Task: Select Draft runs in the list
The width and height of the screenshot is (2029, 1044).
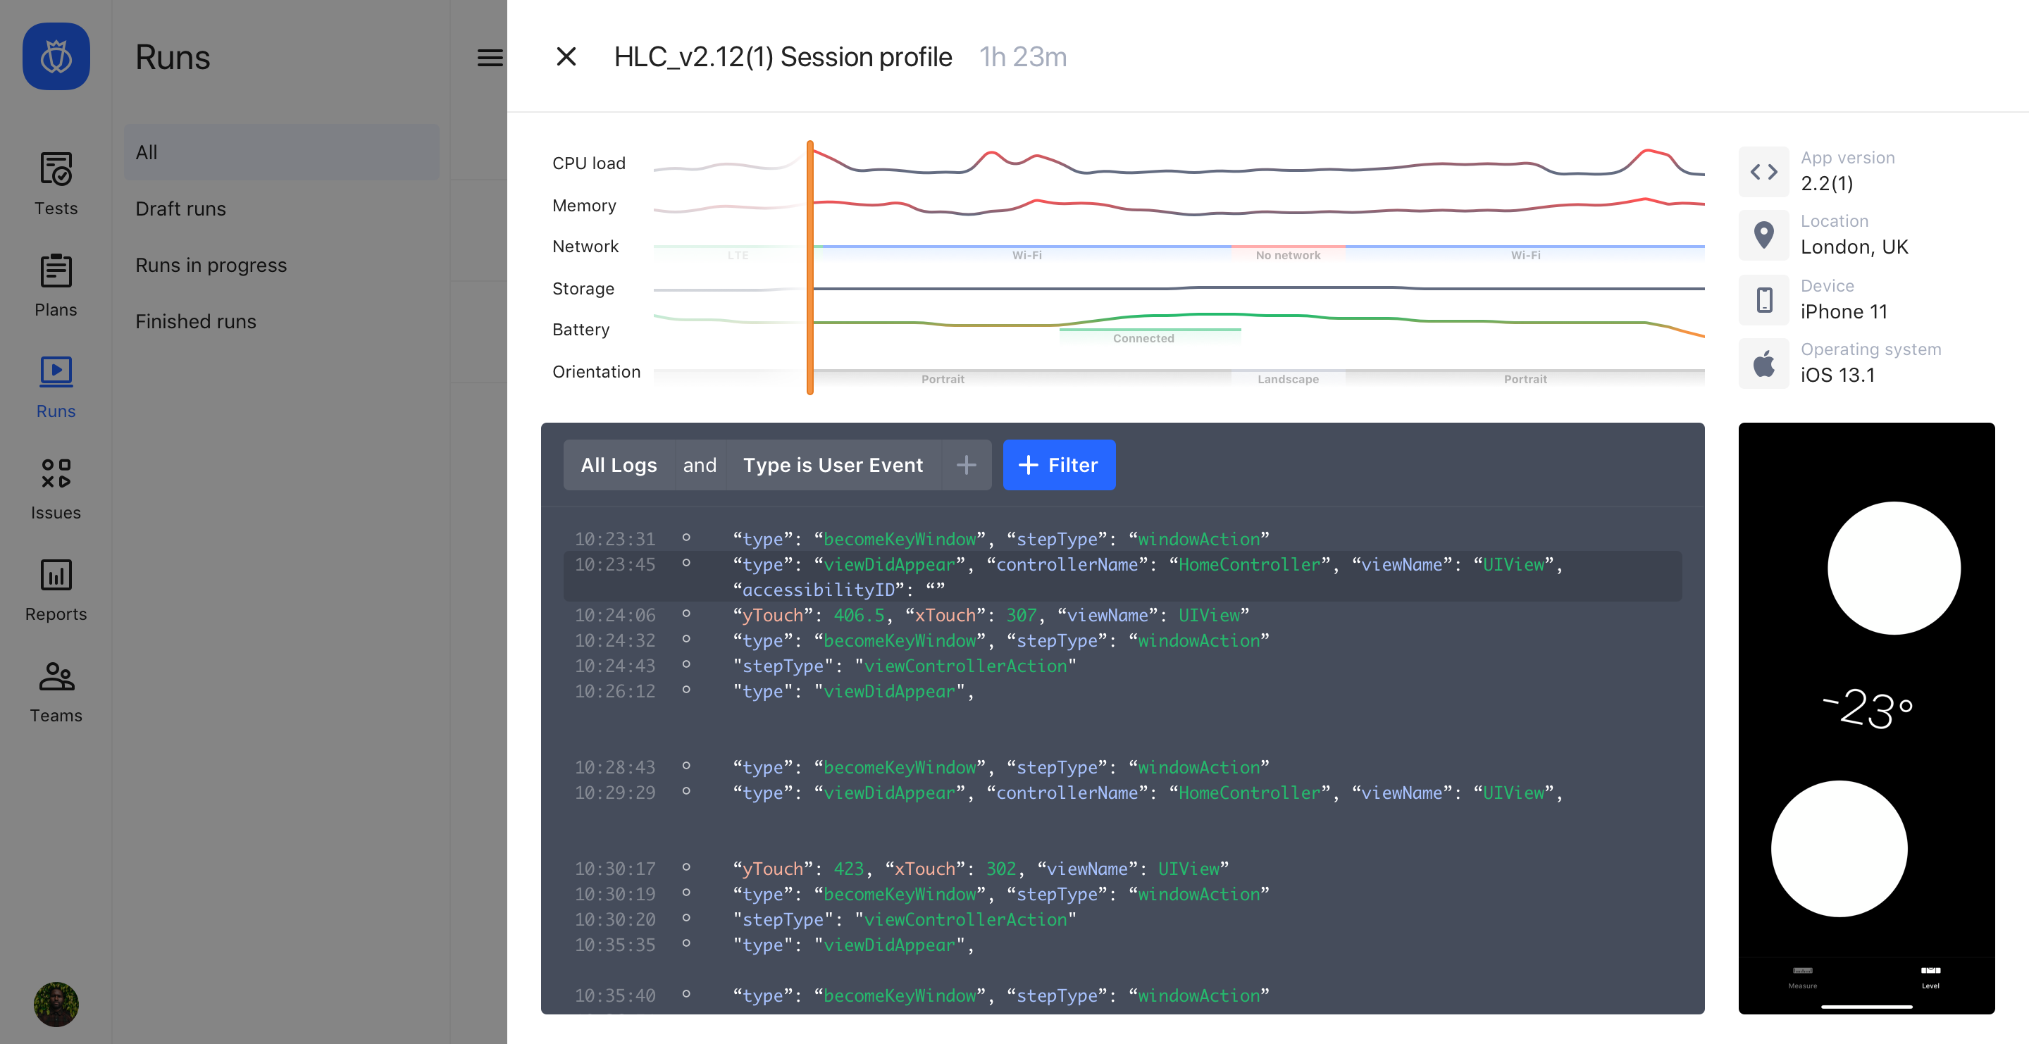Action: [x=180, y=209]
